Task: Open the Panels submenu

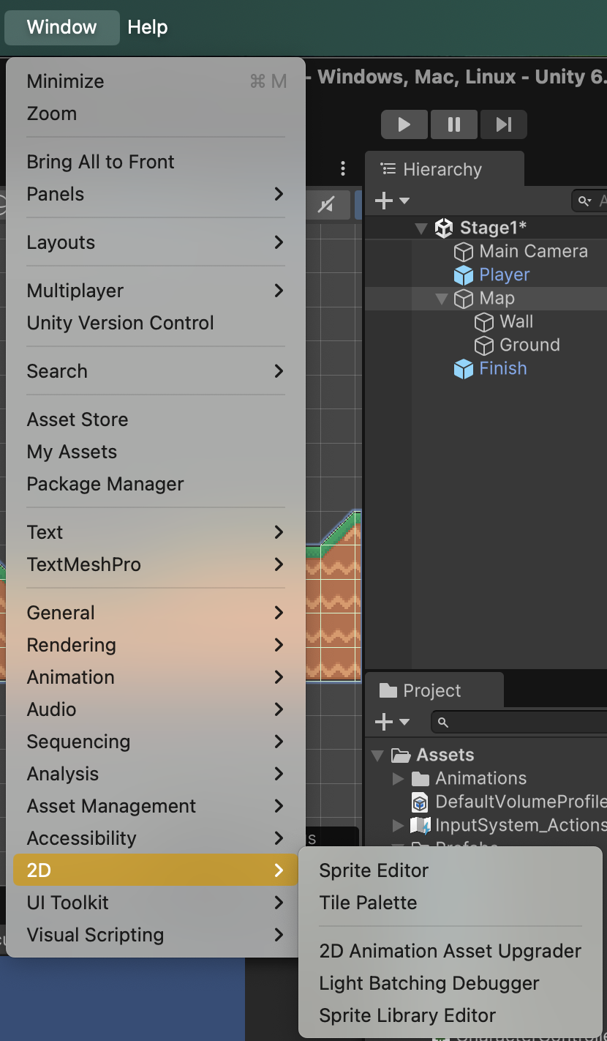Action: point(156,194)
